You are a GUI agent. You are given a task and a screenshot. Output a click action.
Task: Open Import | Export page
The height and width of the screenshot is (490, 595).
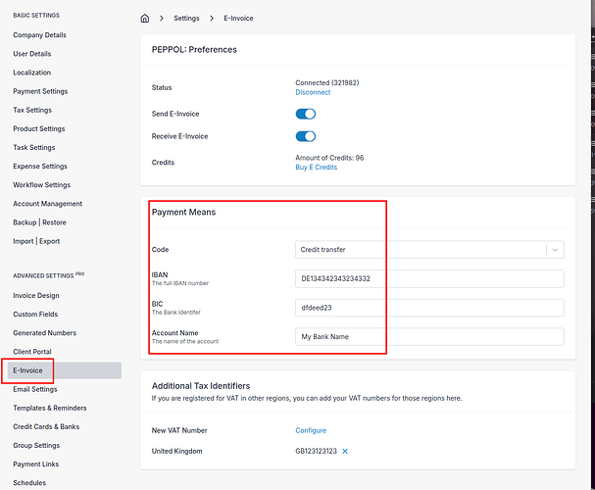[x=36, y=241]
